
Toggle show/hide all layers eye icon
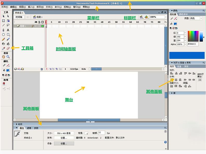click(x=36, y=22)
